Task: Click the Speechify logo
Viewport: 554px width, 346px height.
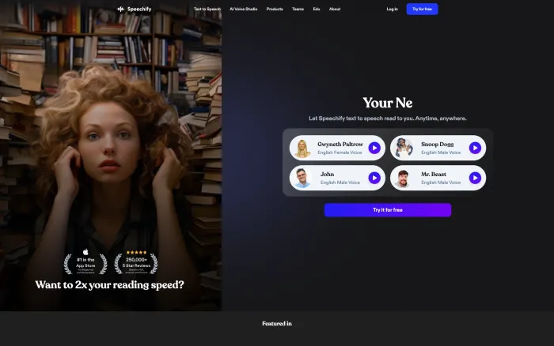Action: tap(135, 9)
